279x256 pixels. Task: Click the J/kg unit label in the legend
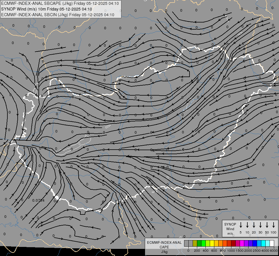click(x=164, y=252)
